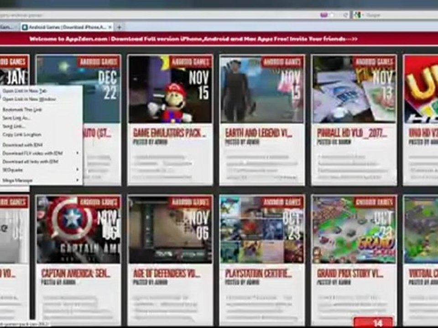Click the Welcome to AppZden.com banner text

[193, 39]
